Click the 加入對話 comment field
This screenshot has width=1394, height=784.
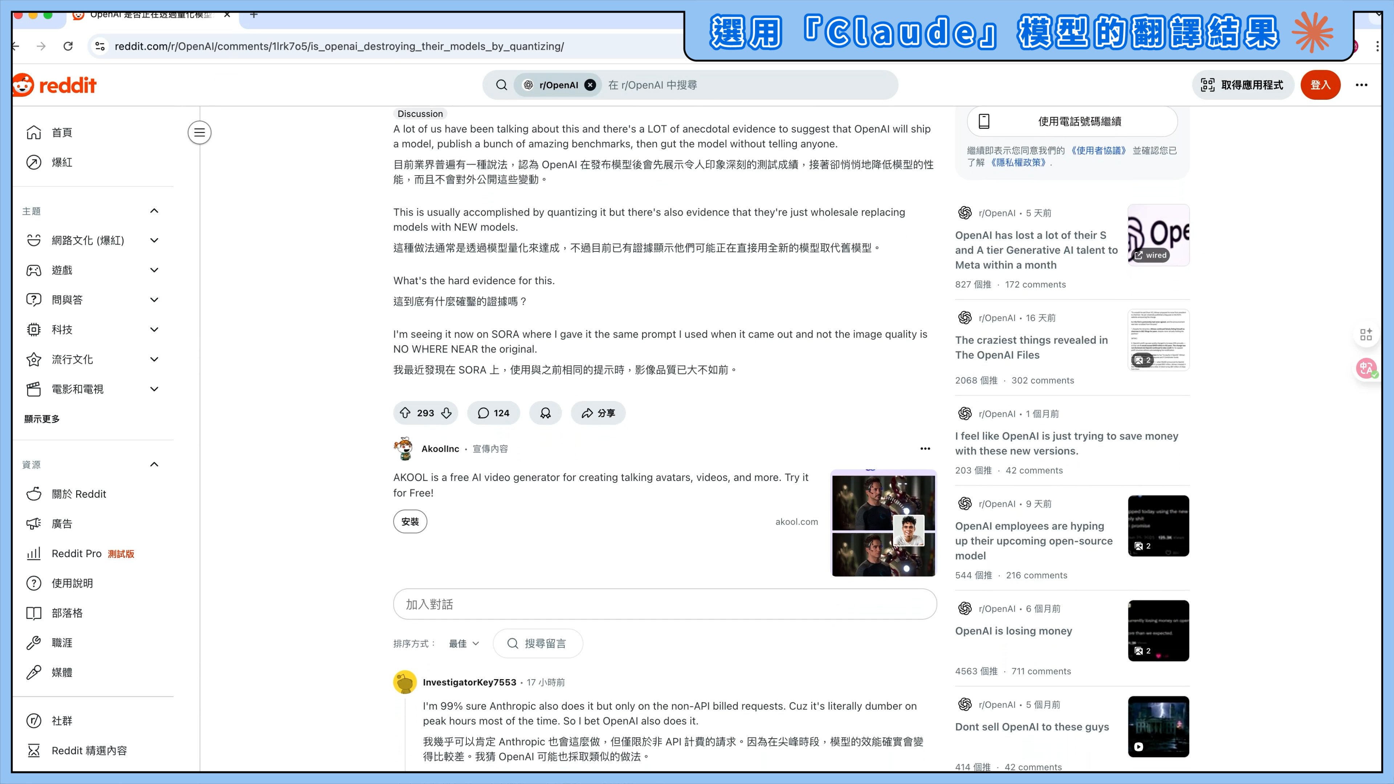click(665, 604)
